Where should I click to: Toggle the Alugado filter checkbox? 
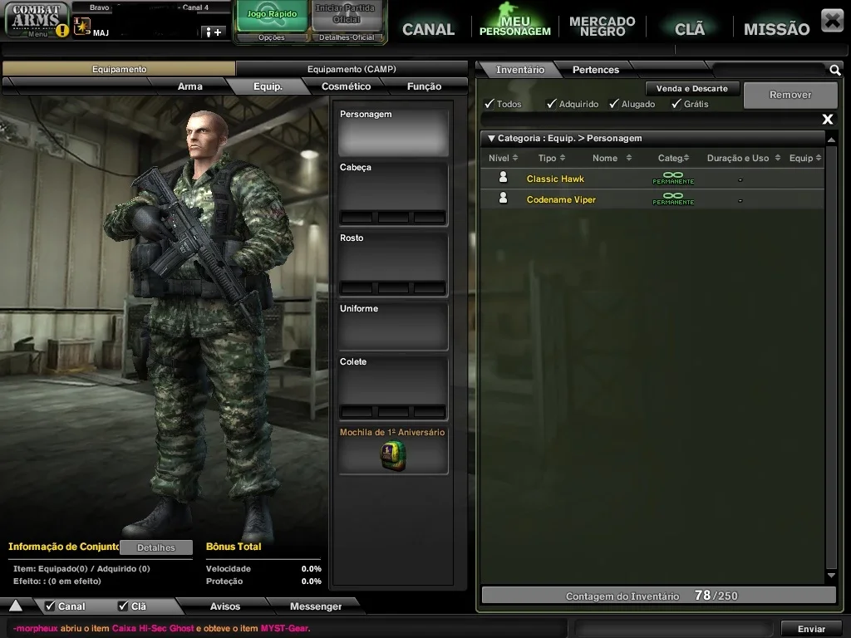click(x=614, y=103)
